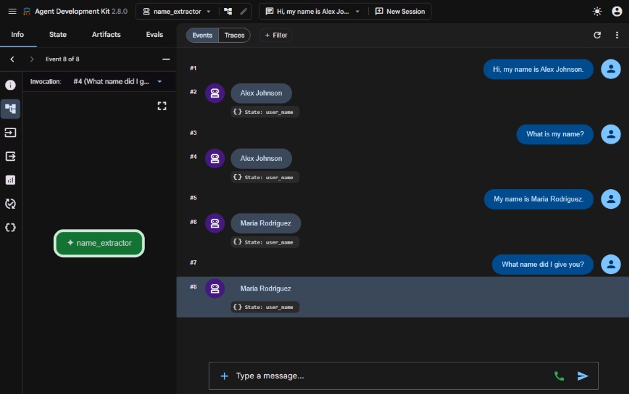This screenshot has width=629, height=394.
Task: Click the state chip under event #2
Action: [x=265, y=112]
